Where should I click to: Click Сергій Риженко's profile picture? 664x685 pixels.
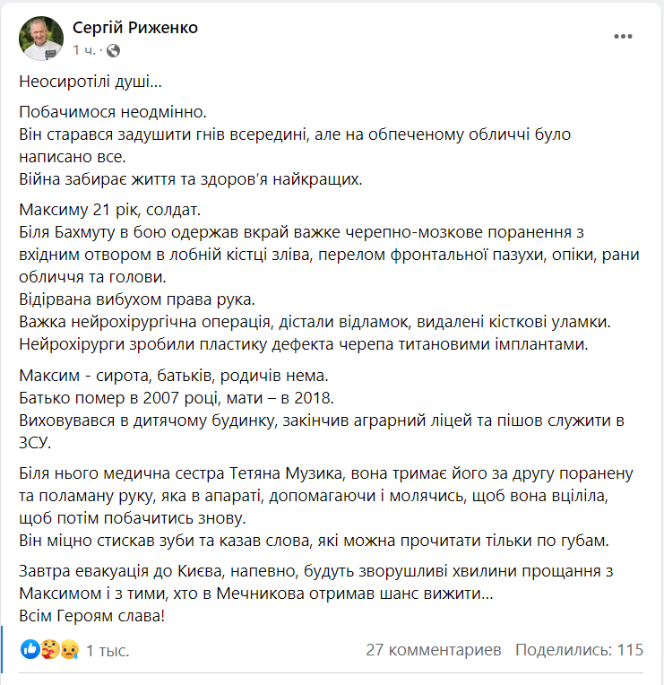(41, 38)
